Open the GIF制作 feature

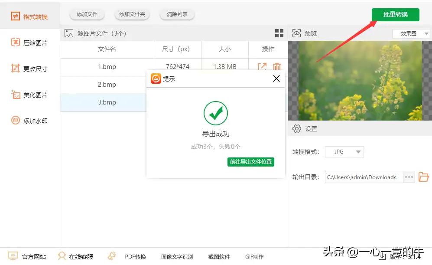point(254,256)
